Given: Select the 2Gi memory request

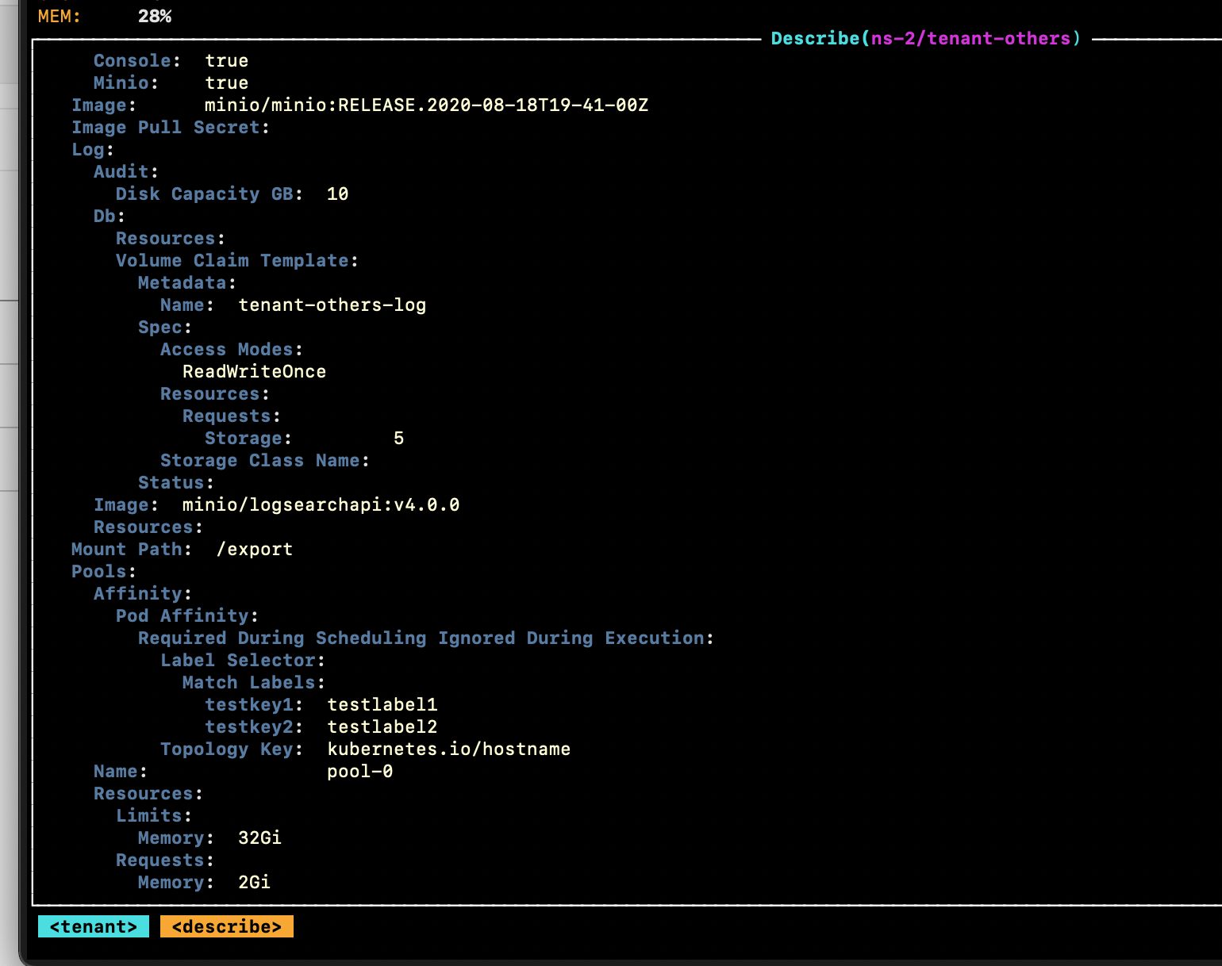Looking at the screenshot, I should [255, 882].
